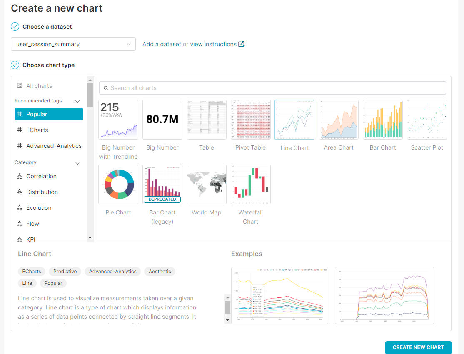
Task: Choose the Area Chart thumbnail
Action: [339, 120]
